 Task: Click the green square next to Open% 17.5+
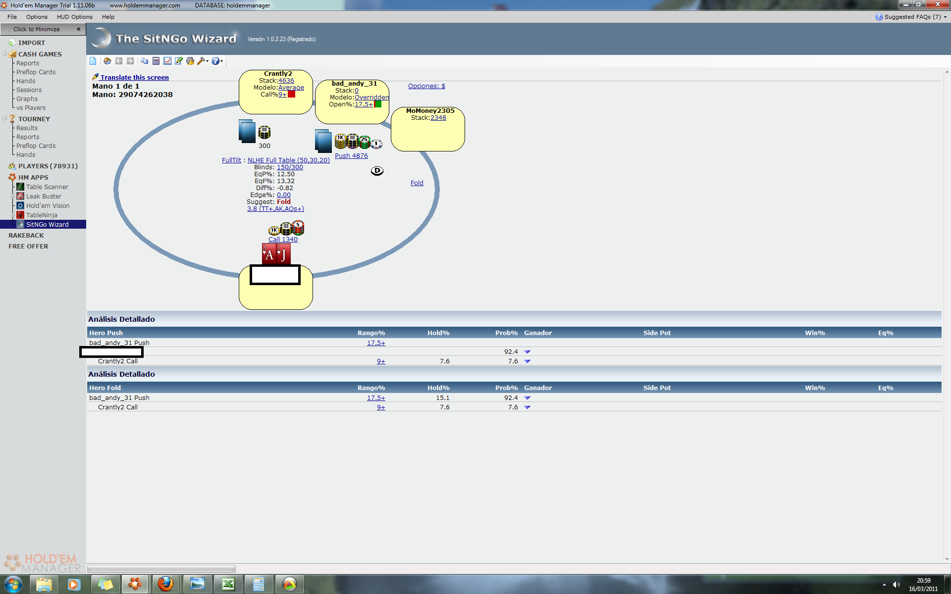[378, 104]
